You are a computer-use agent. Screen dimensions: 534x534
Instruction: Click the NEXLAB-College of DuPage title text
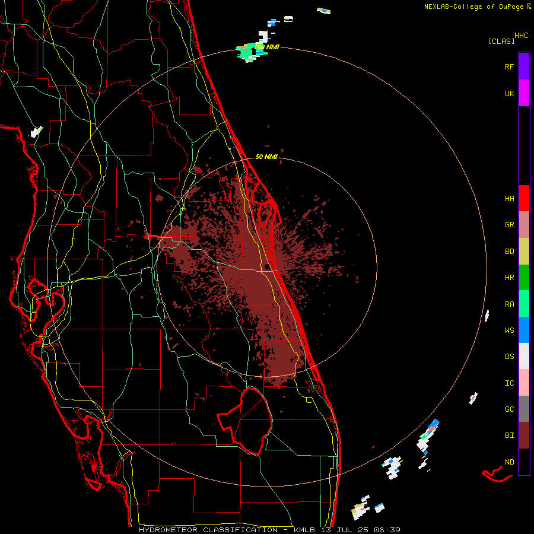(475, 7)
